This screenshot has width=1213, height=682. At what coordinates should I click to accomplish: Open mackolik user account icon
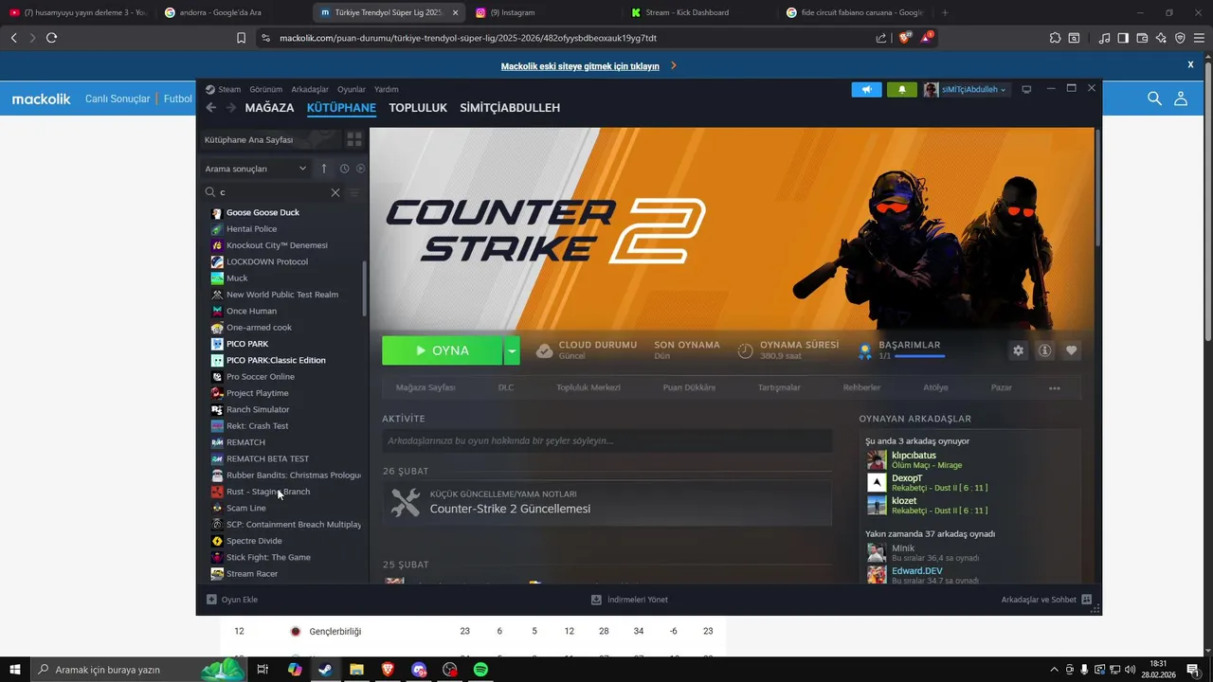click(1181, 99)
